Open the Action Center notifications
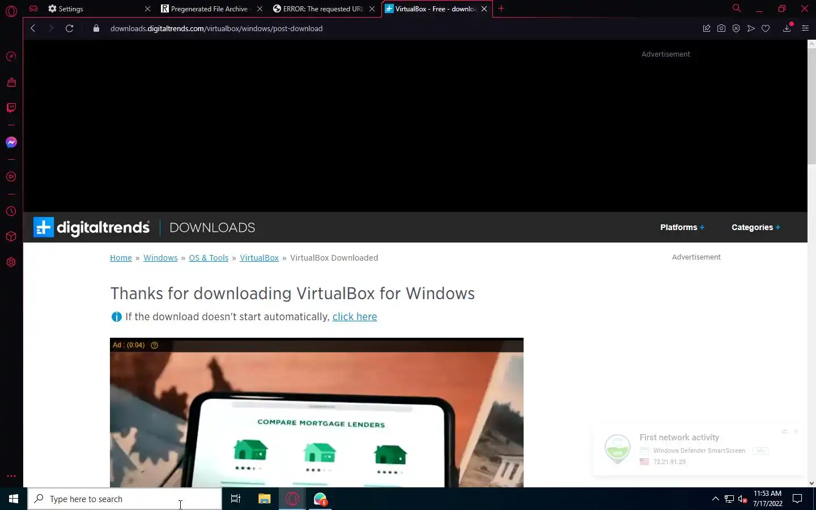Screen dimensions: 816x510 pos(797,499)
